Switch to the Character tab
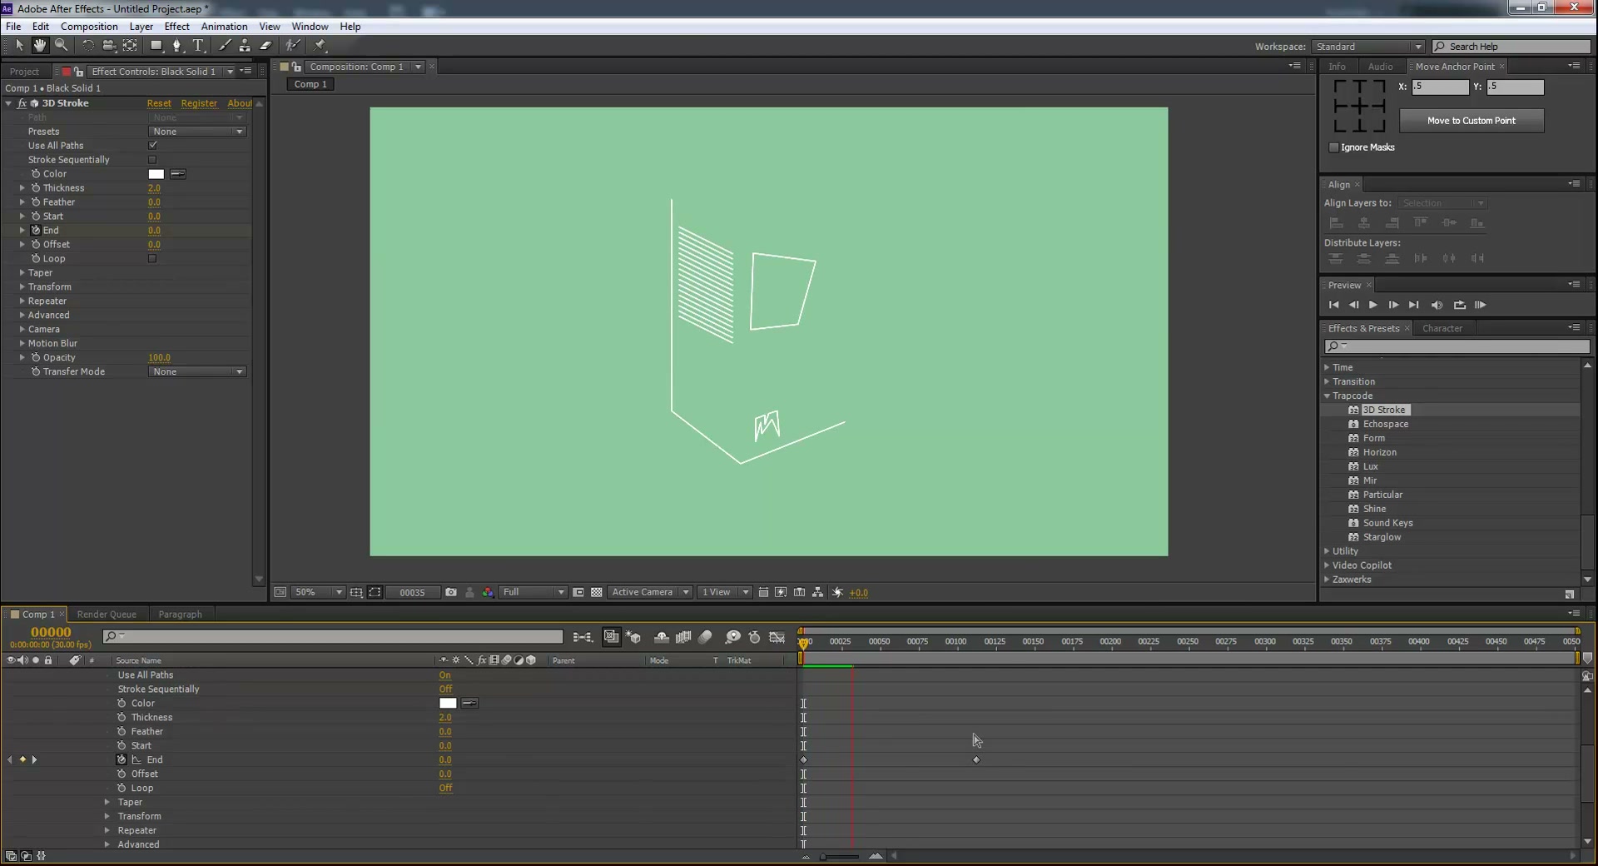Viewport: 1598px width, 866px height. point(1442,328)
